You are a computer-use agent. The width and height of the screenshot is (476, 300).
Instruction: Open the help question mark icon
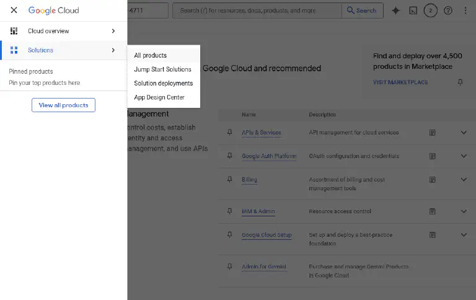coord(448,11)
